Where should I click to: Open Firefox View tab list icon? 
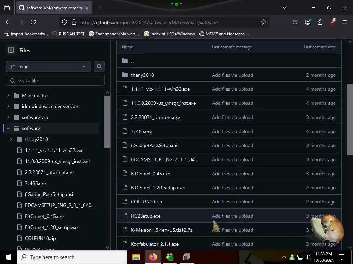7,8
